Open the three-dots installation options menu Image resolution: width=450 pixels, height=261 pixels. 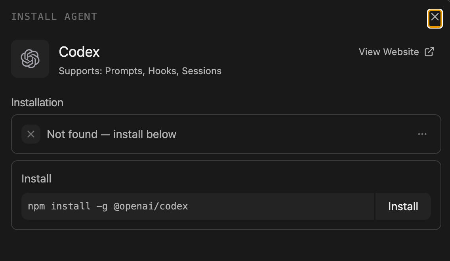422,134
